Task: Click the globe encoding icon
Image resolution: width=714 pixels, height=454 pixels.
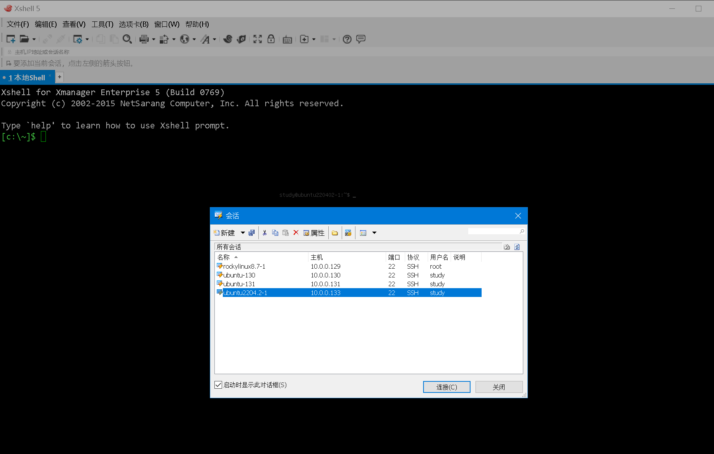Action: pos(185,39)
